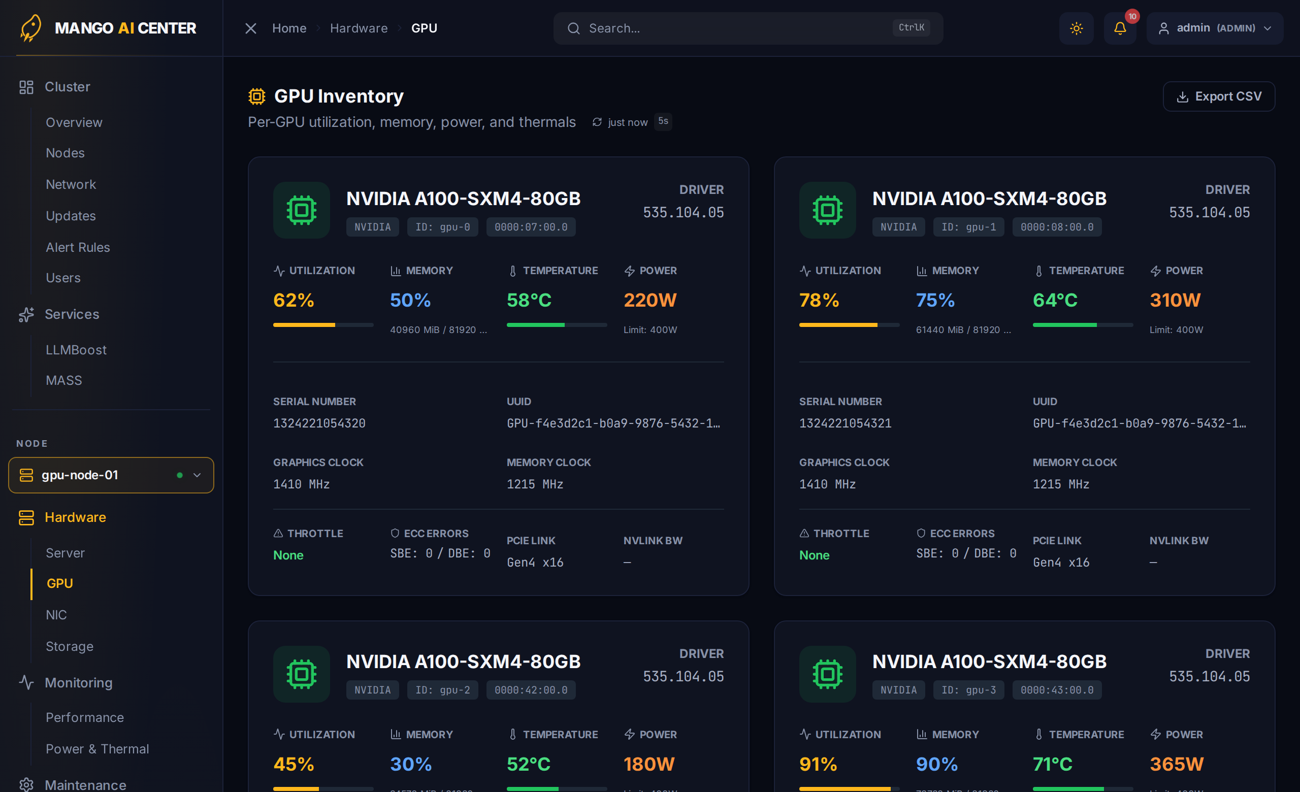
Task: Click the green chip icon on gpu-1 card
Action: (827, 210)
